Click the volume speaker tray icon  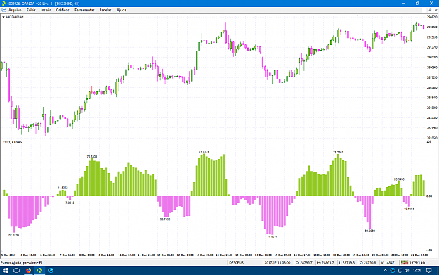click(407, 271)
